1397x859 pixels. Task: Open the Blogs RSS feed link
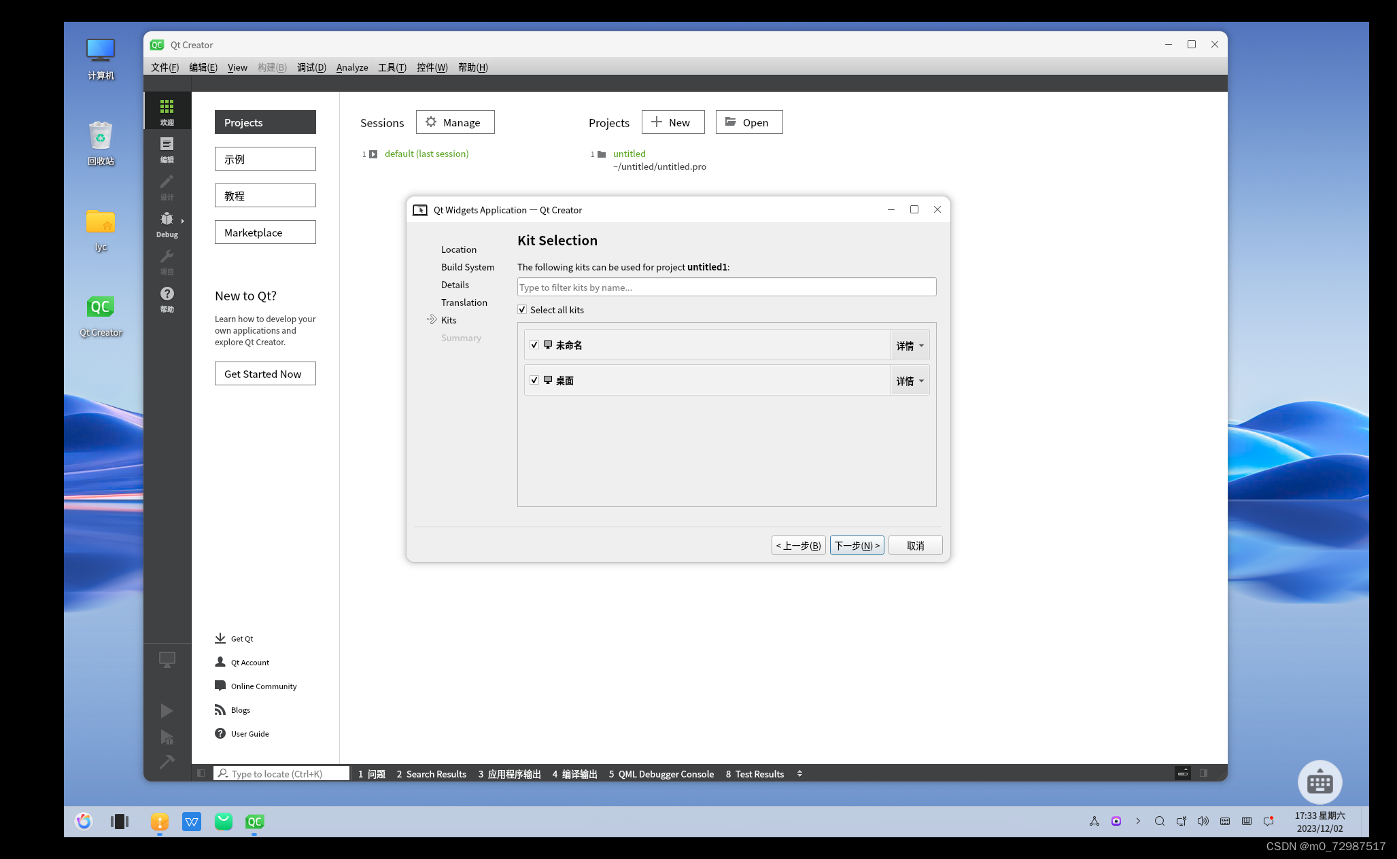pos(220,709)
